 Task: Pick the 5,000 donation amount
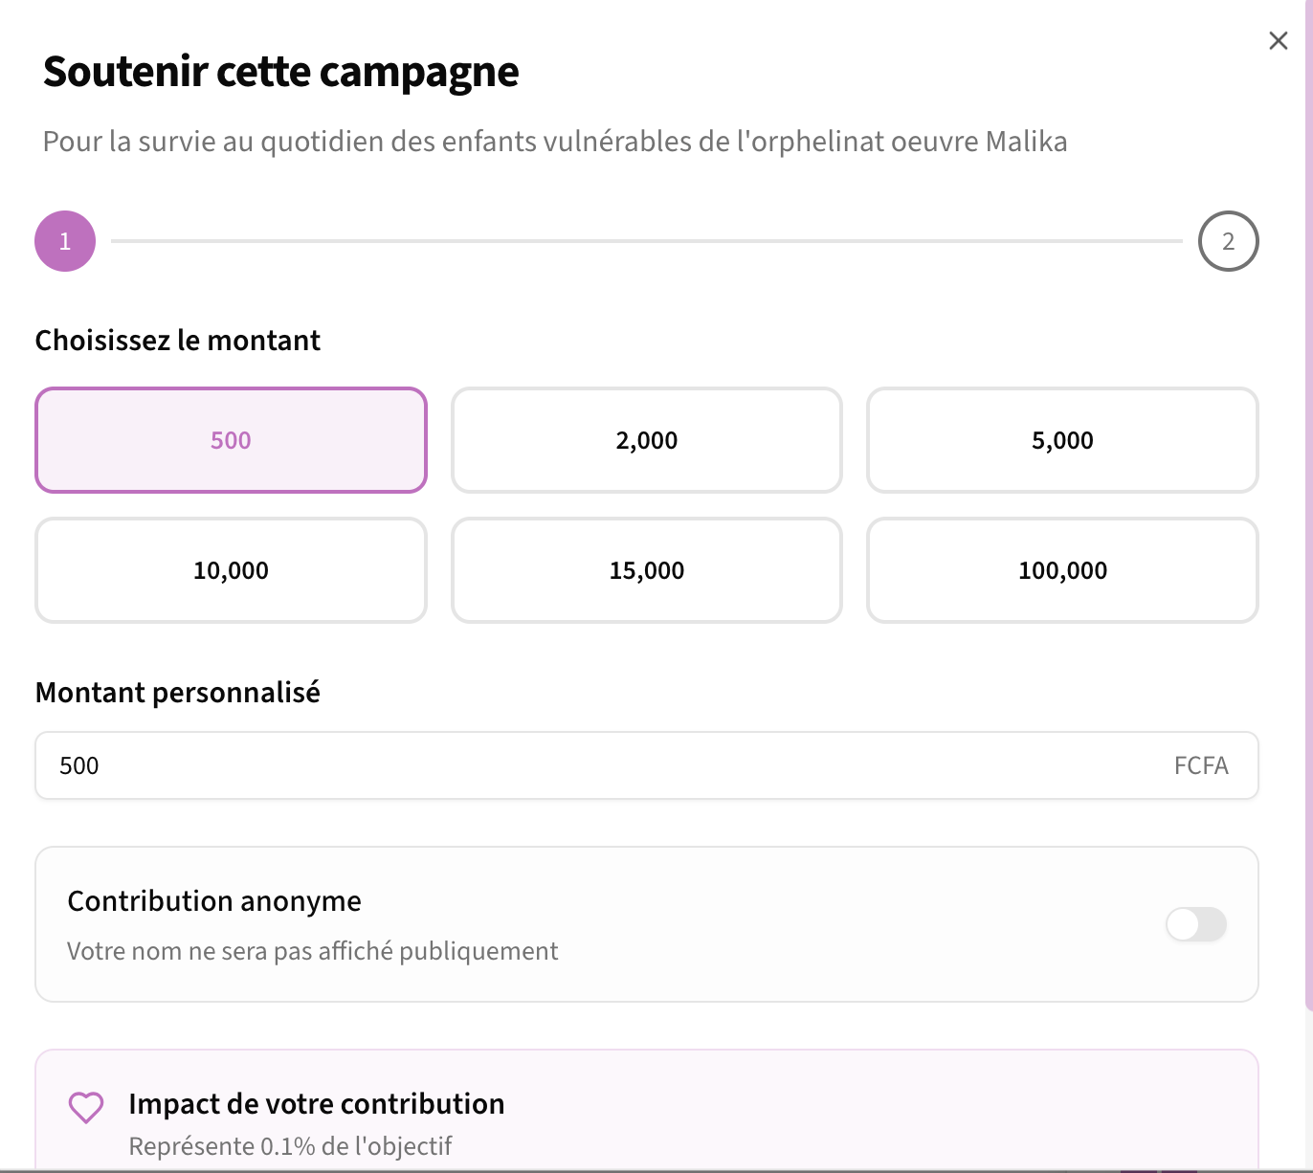point(1062,440)
